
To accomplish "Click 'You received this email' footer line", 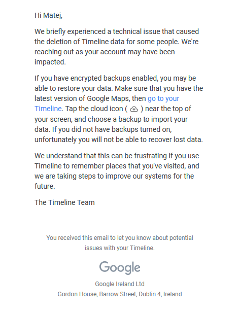I will (120, 238).
